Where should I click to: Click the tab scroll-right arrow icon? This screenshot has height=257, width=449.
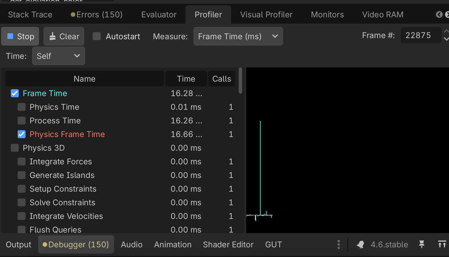(x=447, y=14)
